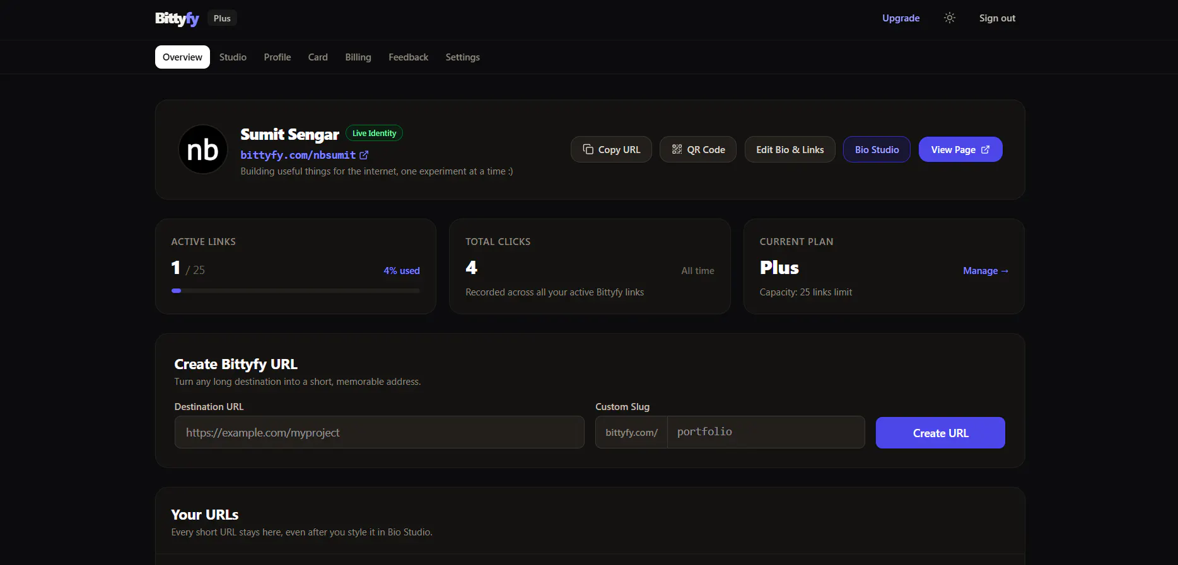Image resolution: width=1178 pixels, height=565 pixels.
Task: Open the Billing tab
Action: [358, 57]
